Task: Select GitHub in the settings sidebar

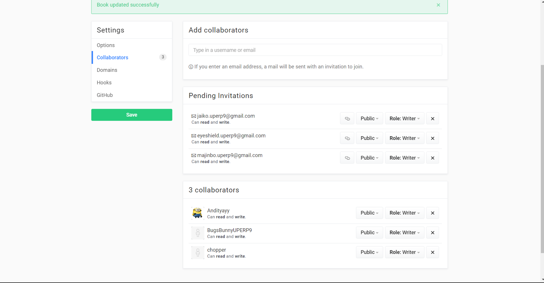Action: tap(105, 95)
